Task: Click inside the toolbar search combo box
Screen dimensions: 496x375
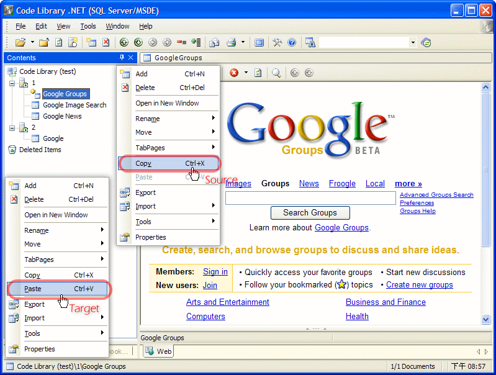Action: click(x=364, y=42)
